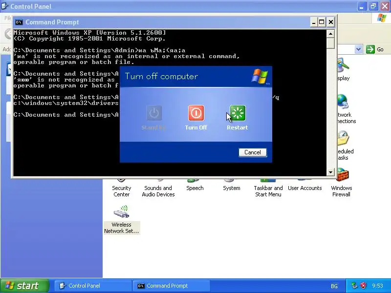Click the red security shield tray icon
This screenshot has height=293, width=391.
(x=364, y=286)
